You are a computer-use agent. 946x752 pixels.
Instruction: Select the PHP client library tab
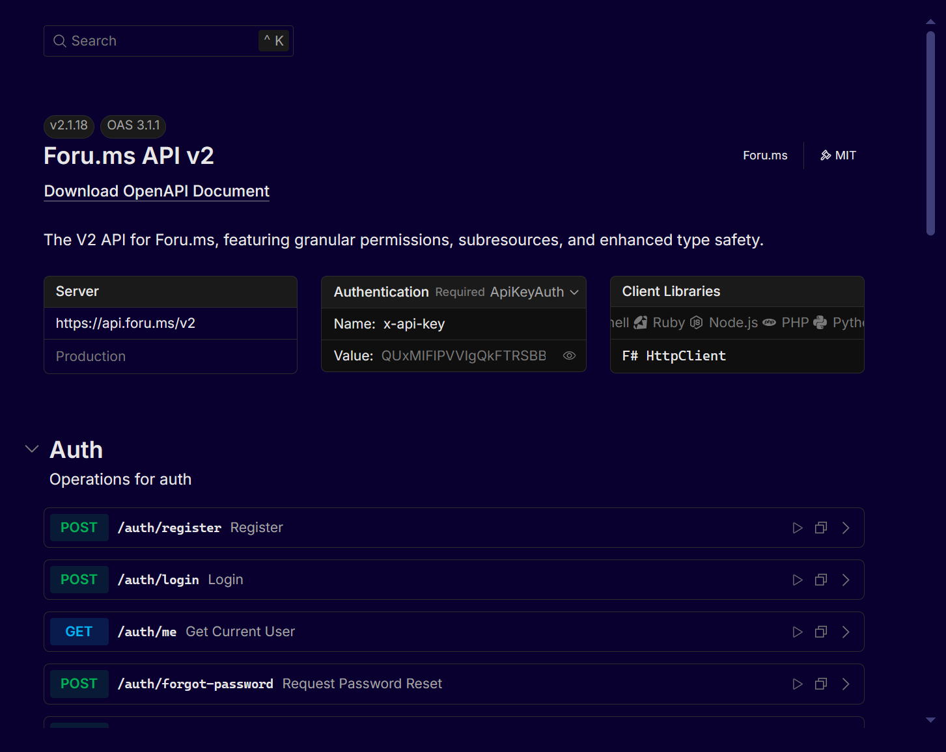coord(786,323)
